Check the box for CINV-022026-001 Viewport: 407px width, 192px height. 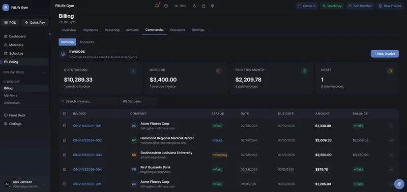point(65,184)
